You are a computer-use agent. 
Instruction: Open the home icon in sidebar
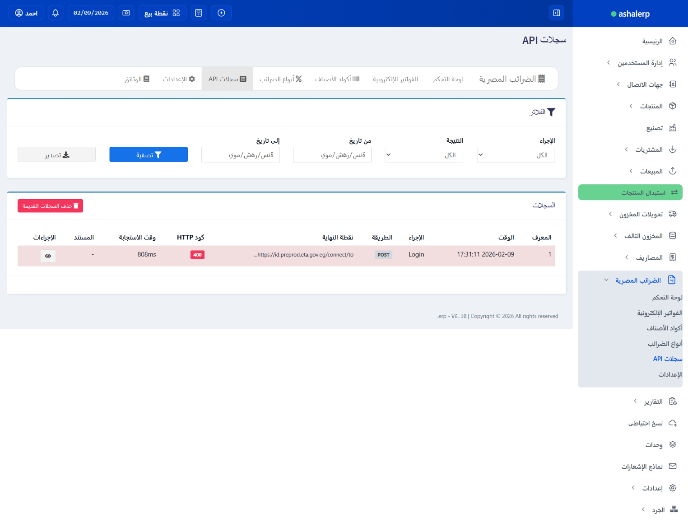tap(672, 41)
